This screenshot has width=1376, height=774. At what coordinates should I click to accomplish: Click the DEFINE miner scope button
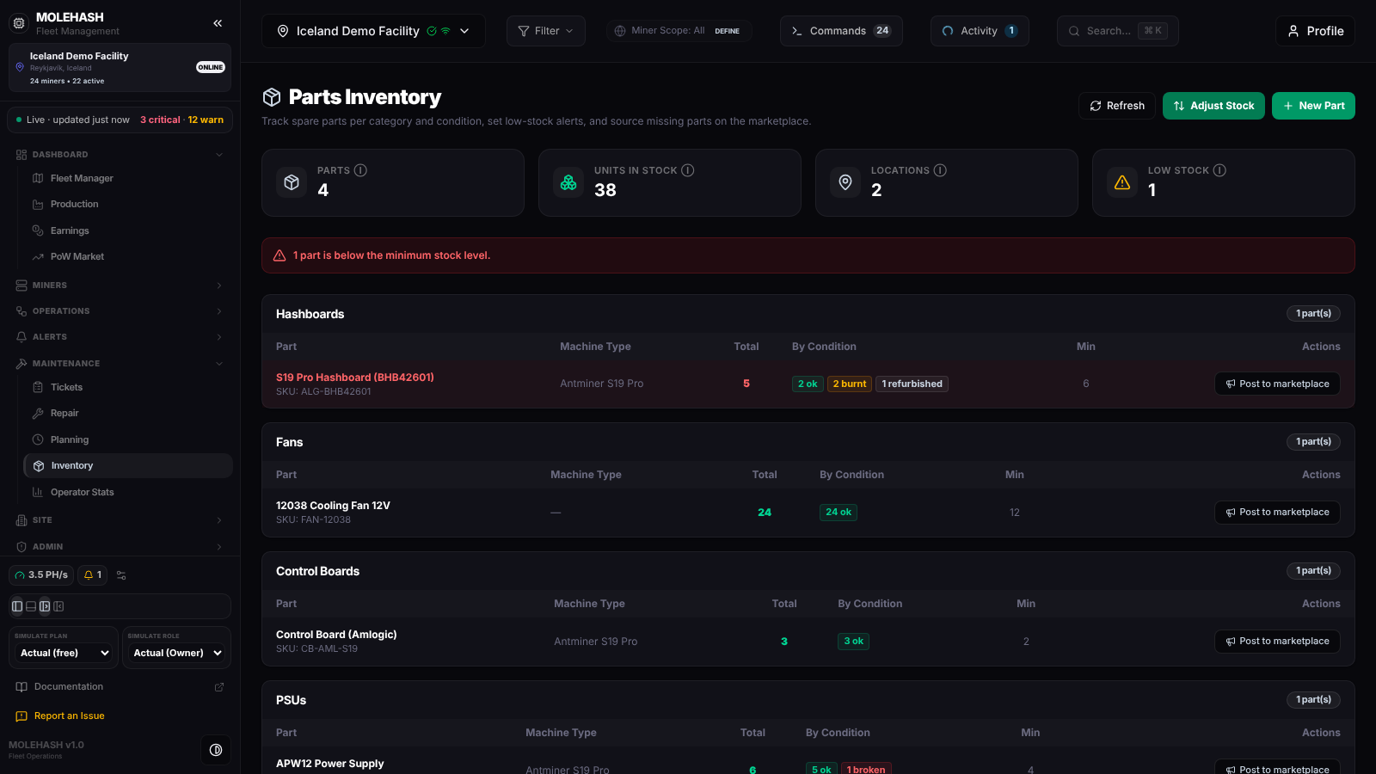(727, 31)
